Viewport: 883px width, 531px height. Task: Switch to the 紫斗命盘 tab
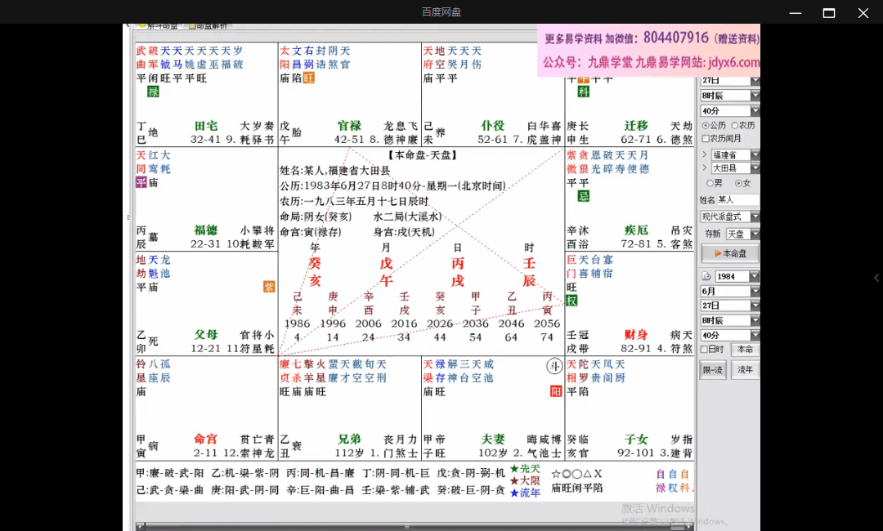(159, 26)
